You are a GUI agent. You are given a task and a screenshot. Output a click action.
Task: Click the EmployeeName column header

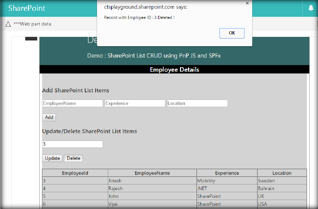152,173
